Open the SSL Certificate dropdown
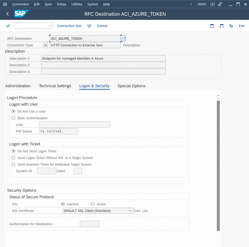This screenshot has height=247, width=249. pos(131,211)
